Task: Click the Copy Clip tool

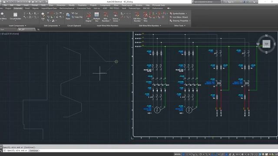Action: tap(77, 17)
